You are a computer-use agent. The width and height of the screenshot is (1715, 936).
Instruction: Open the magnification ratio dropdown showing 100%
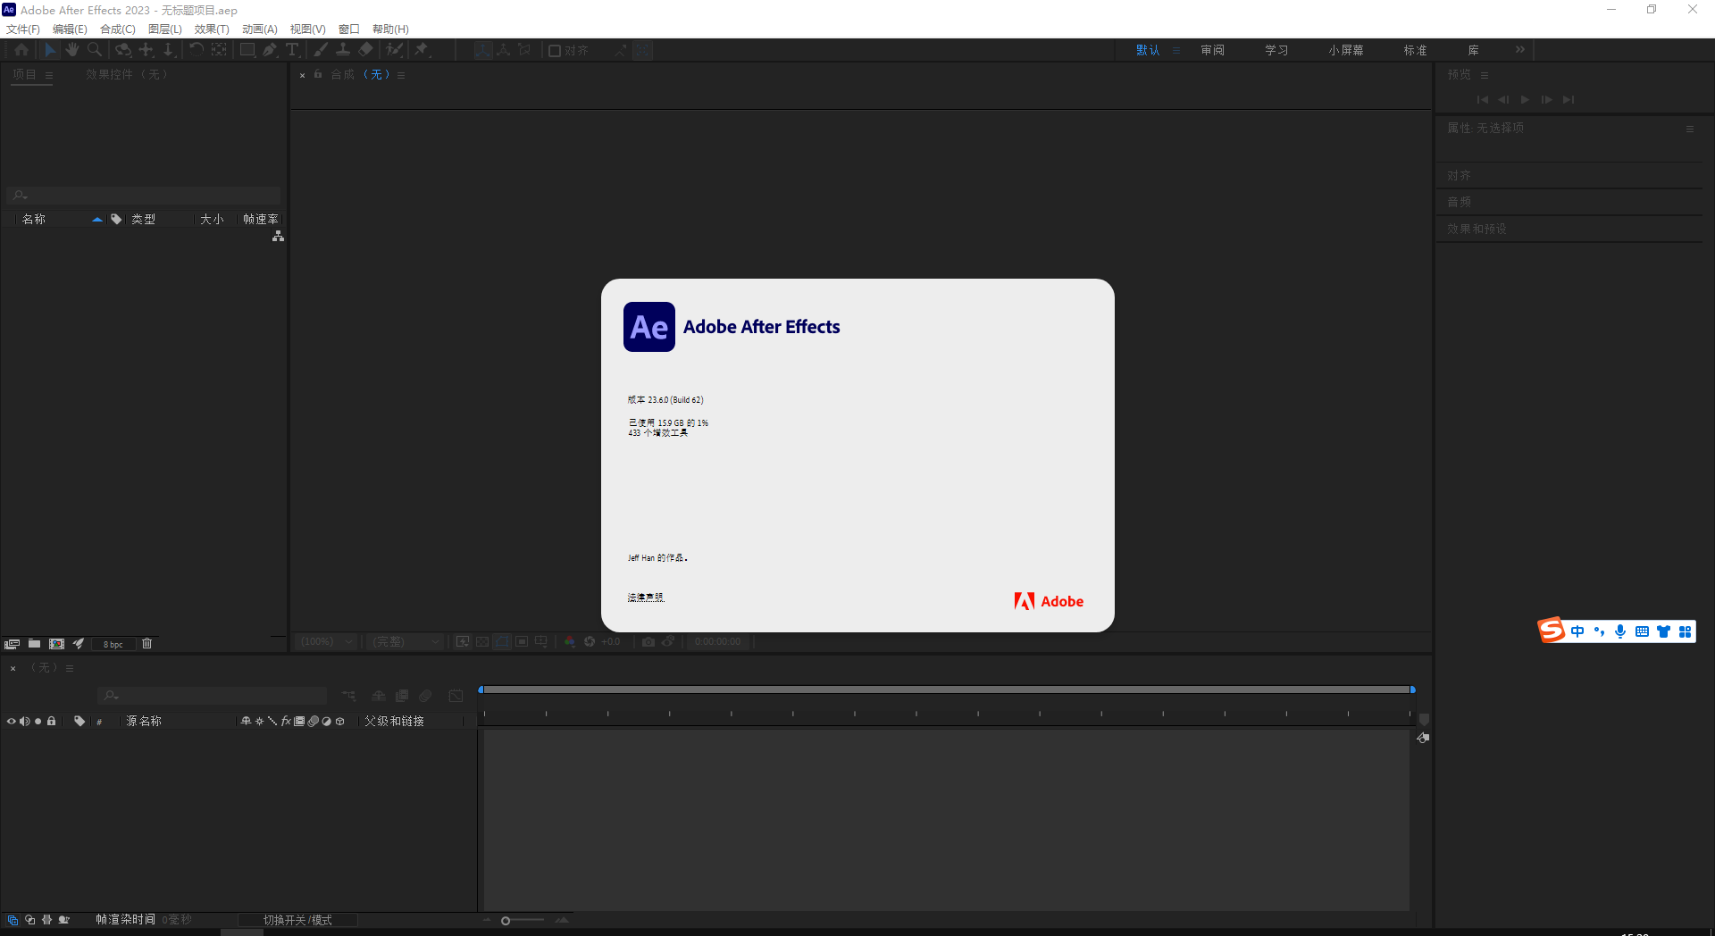[x=325, y=641]
